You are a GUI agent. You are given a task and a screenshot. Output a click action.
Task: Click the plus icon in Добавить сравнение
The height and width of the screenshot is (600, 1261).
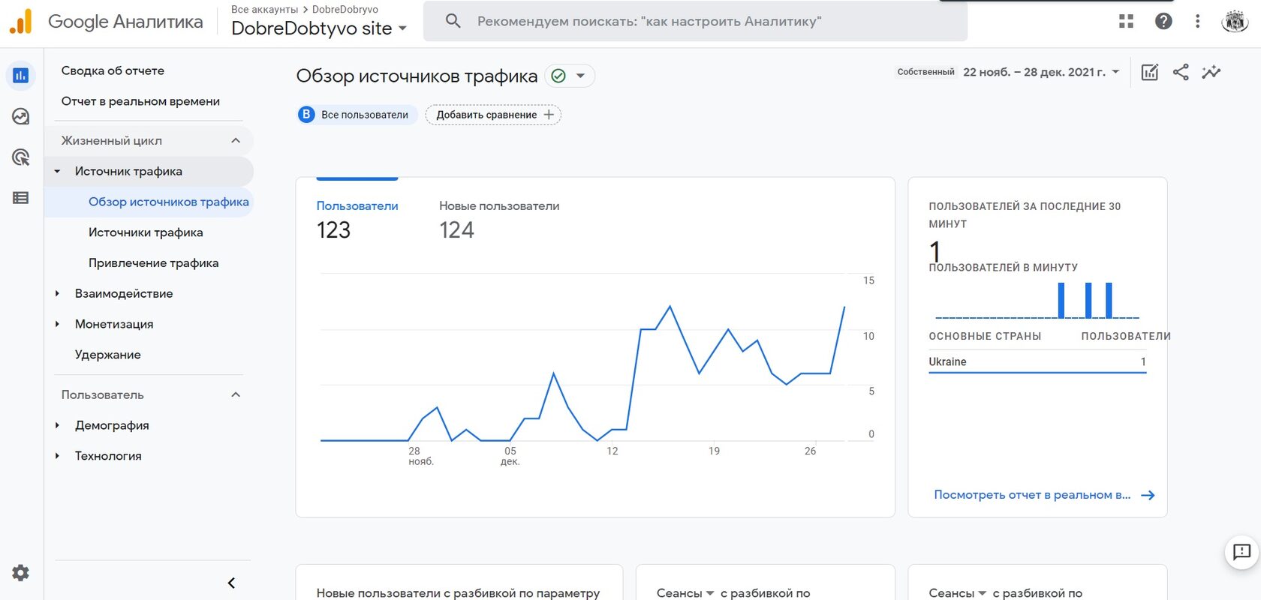(x=549, y=115)
